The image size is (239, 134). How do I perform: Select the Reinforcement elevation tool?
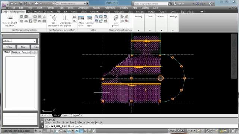[10, 21]
